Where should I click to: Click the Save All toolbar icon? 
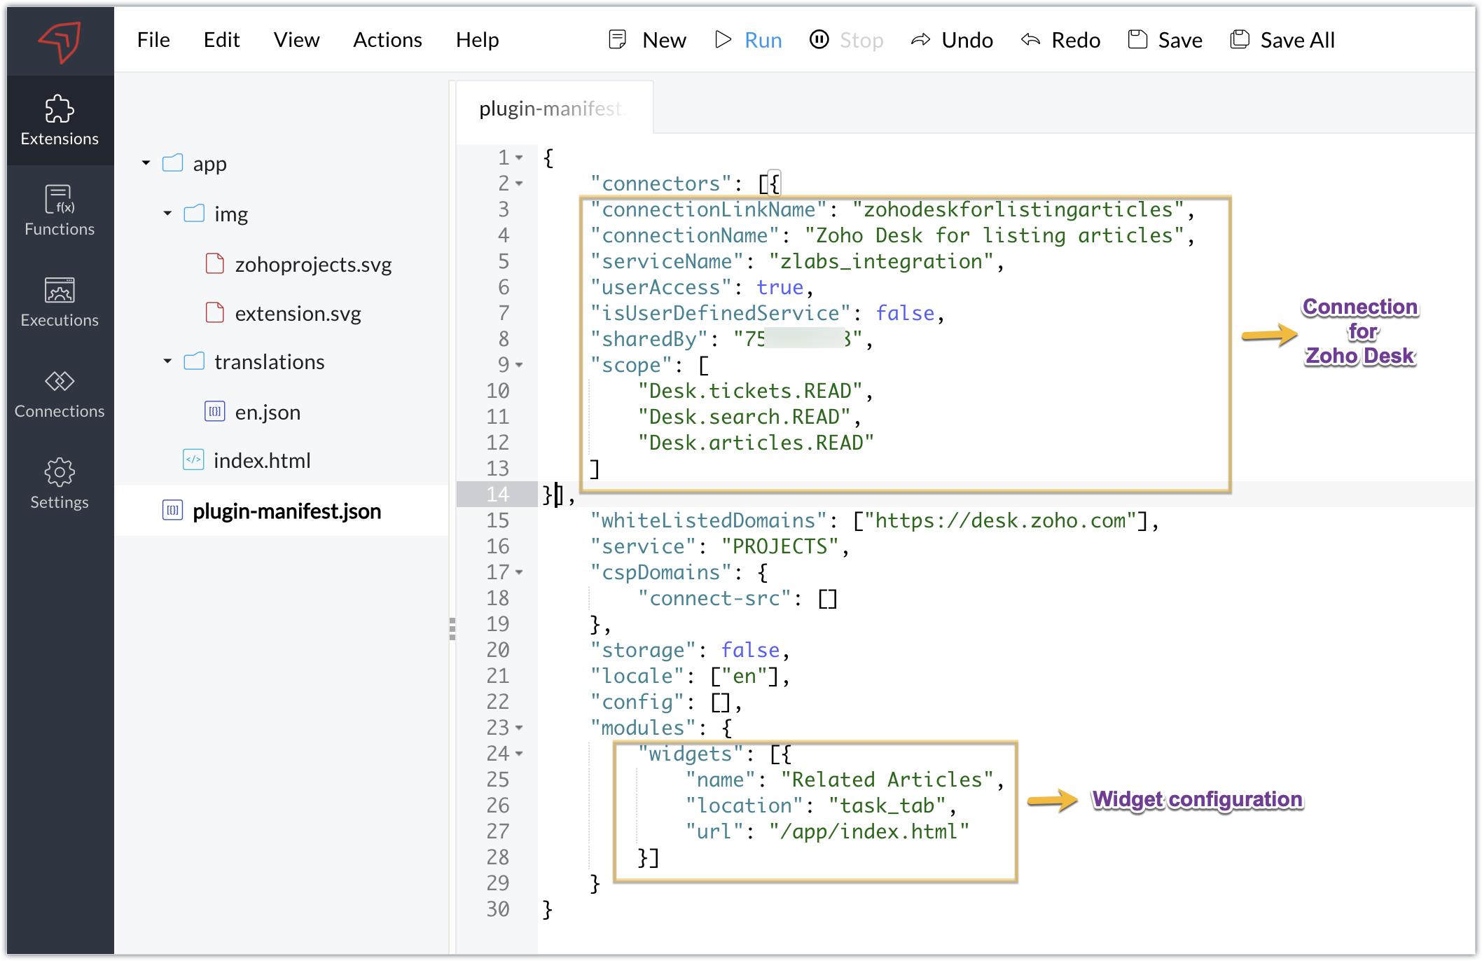1240,40
